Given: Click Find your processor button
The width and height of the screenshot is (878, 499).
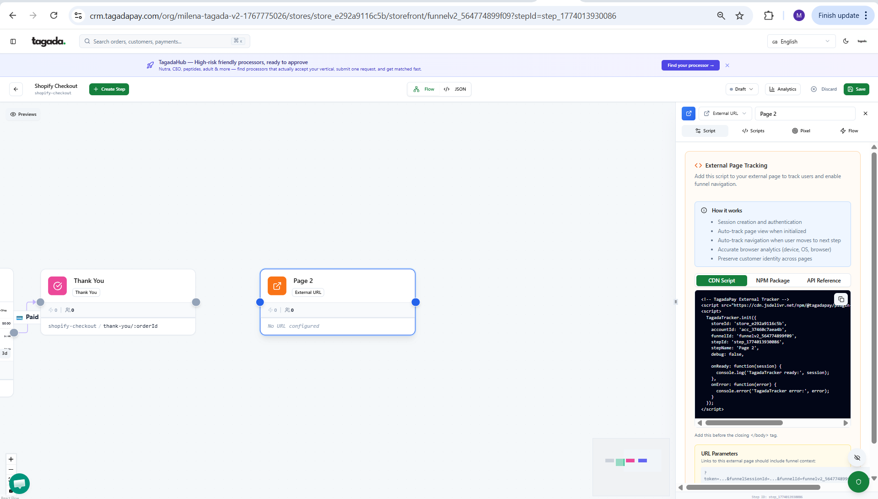Looking at the screenshot, I should pyautogui.click(x=690, y=65).
